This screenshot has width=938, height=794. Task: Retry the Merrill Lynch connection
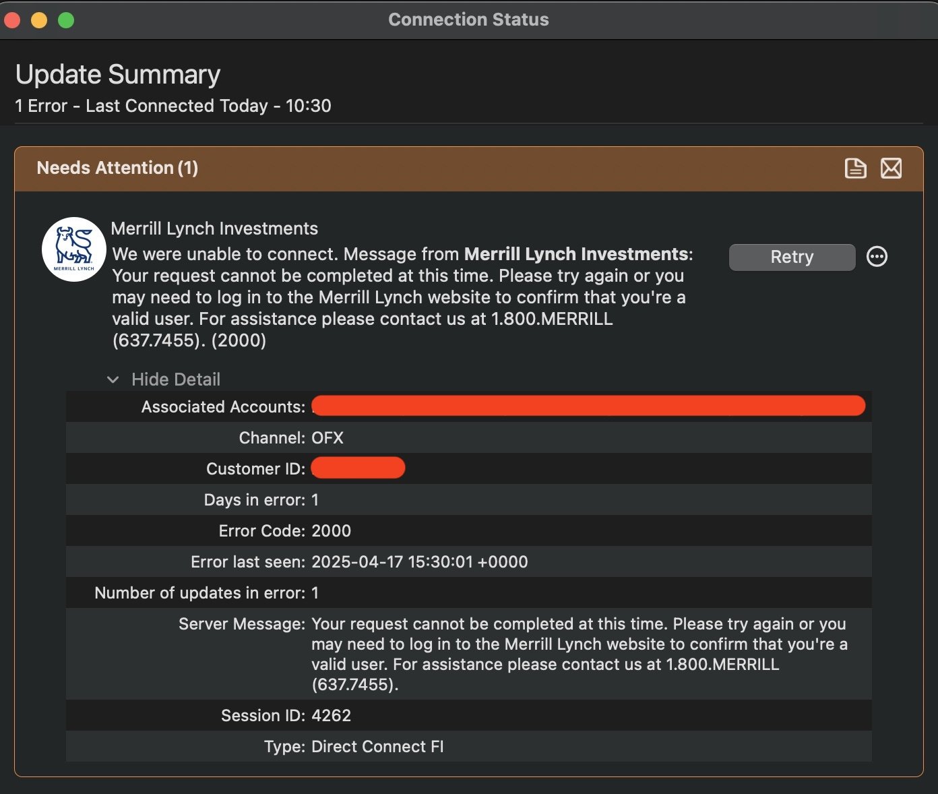(x=792, y=257)
